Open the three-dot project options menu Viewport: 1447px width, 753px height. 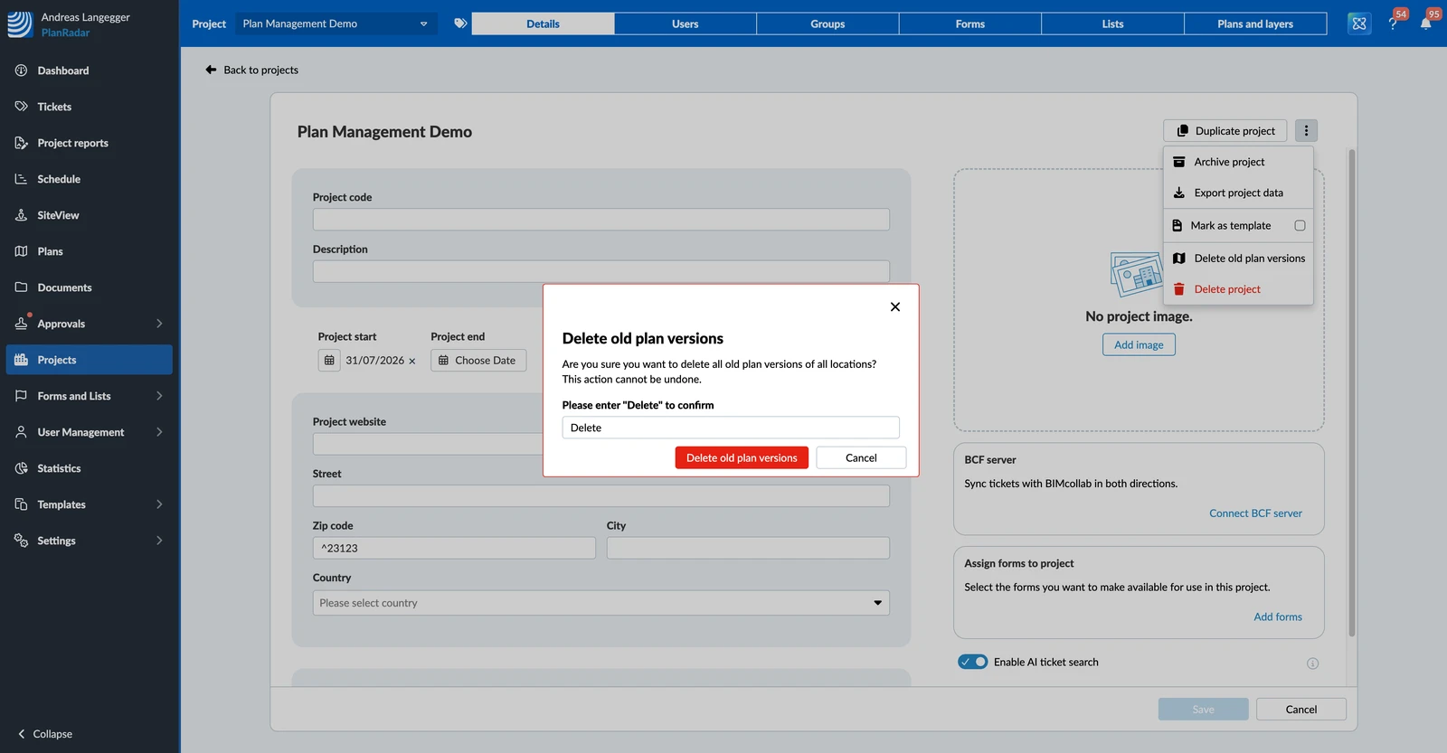[x=1306, y=131]
